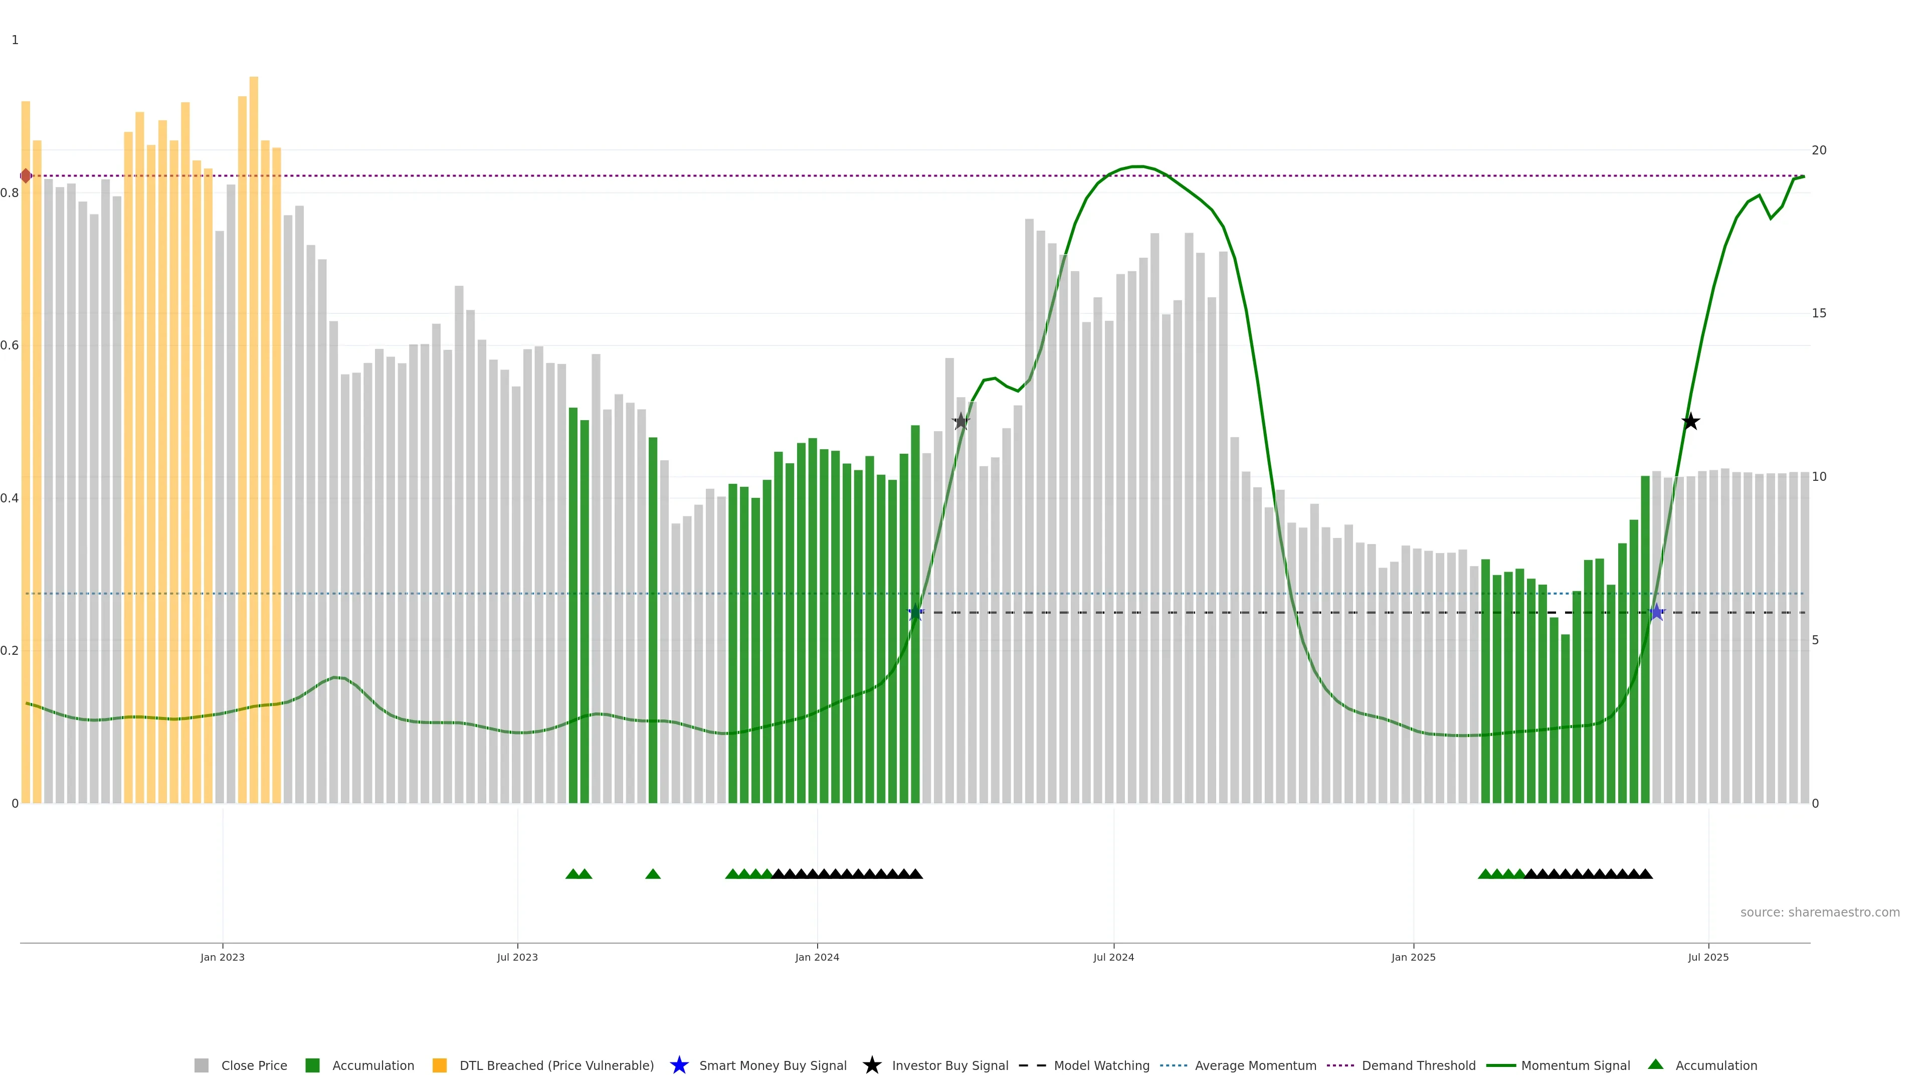Click the green Accumulation swatch in legend

[x=312, y=1065]
